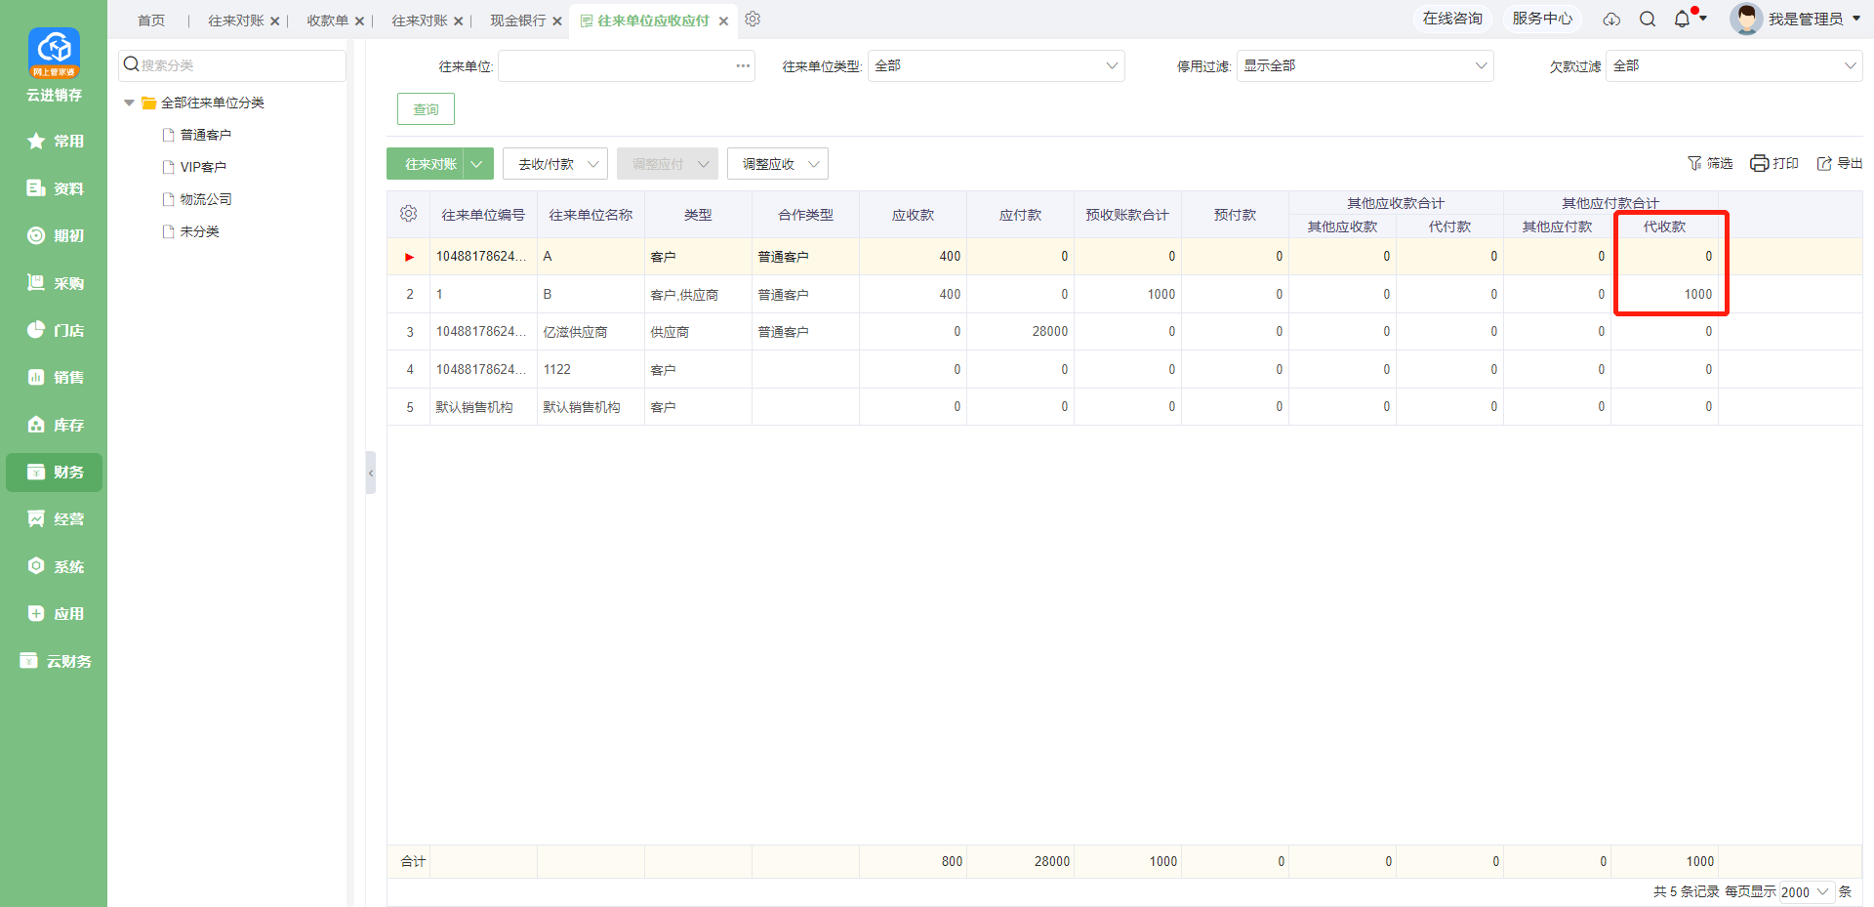Click the 预收账款合计 column header

point(1127,215)
